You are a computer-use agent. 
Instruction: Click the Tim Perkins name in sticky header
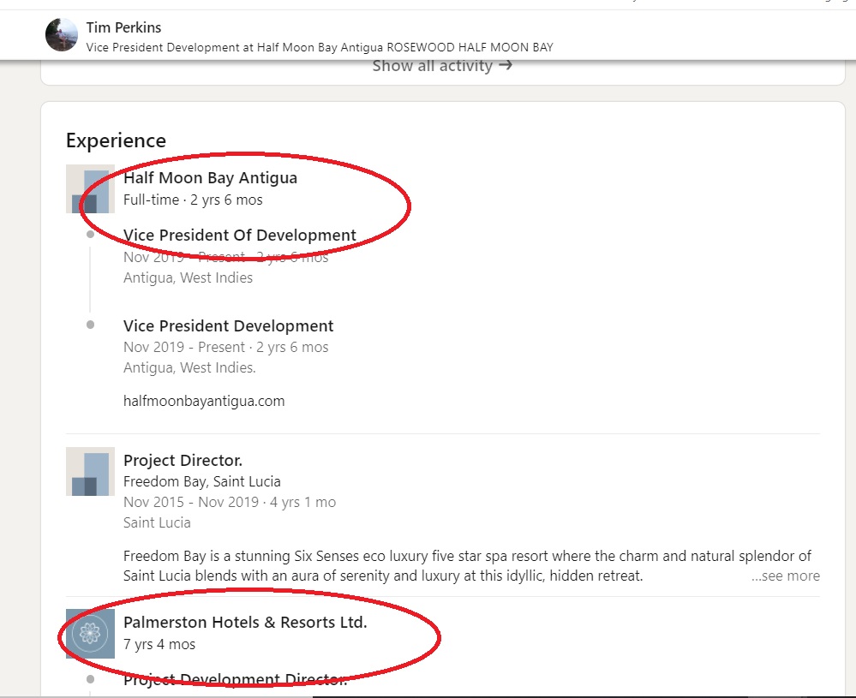[x=123, y=27]
